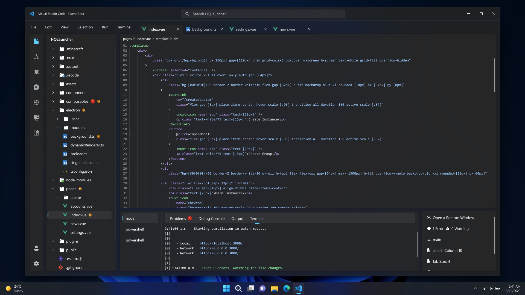
Task: Close the settings.vue editor tab
Action: click(x=266, y=29)
